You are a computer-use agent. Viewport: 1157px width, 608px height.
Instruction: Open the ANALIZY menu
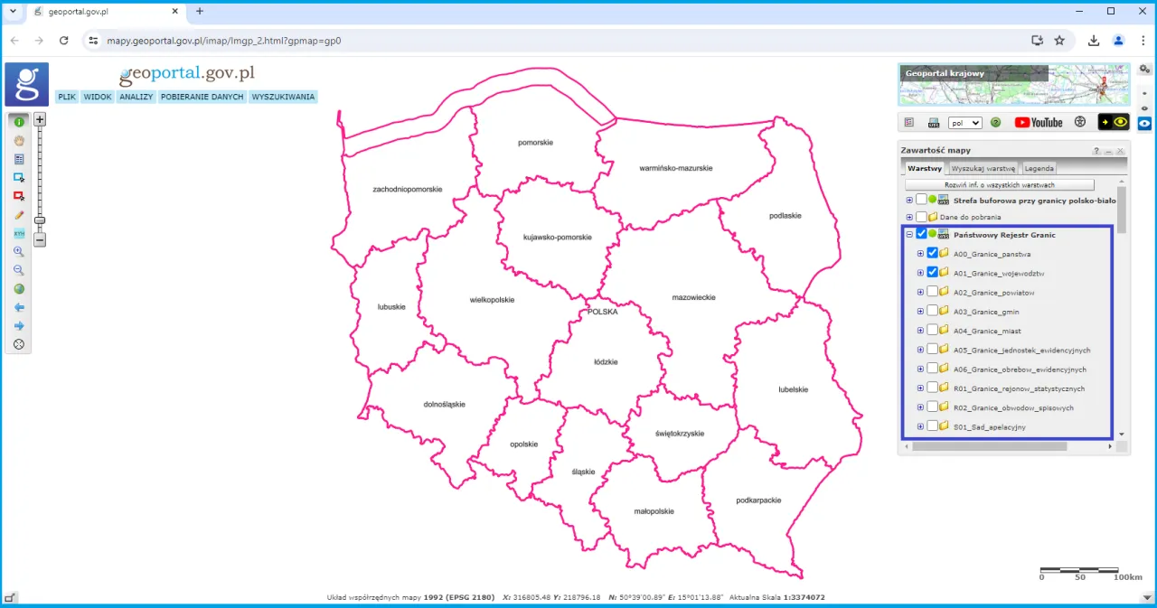136,97
